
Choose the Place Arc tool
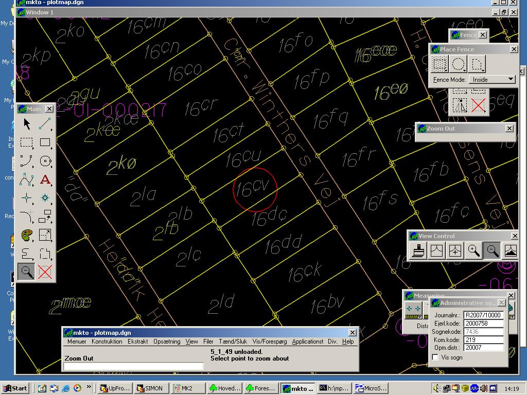click(27, 161)
